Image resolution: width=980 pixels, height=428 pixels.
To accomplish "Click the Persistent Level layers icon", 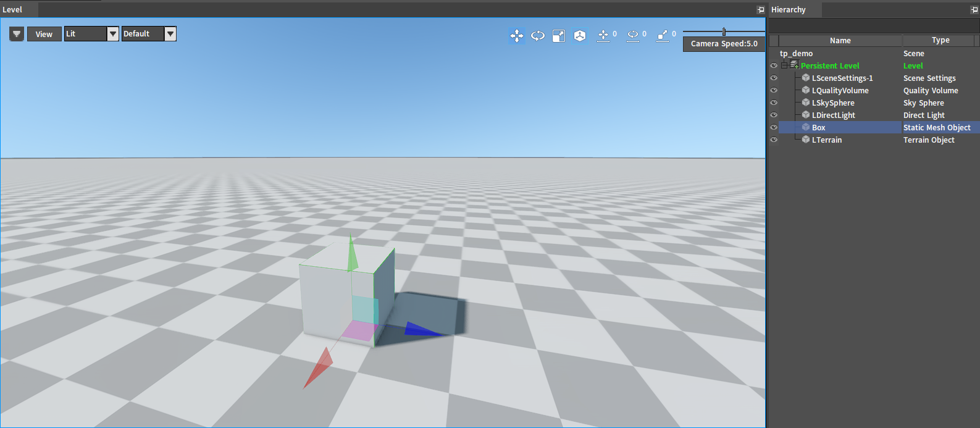I will click(794, 65).
